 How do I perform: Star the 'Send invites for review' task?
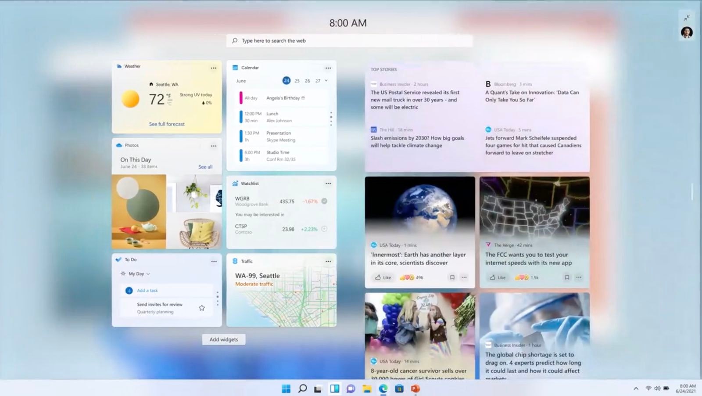202,308
